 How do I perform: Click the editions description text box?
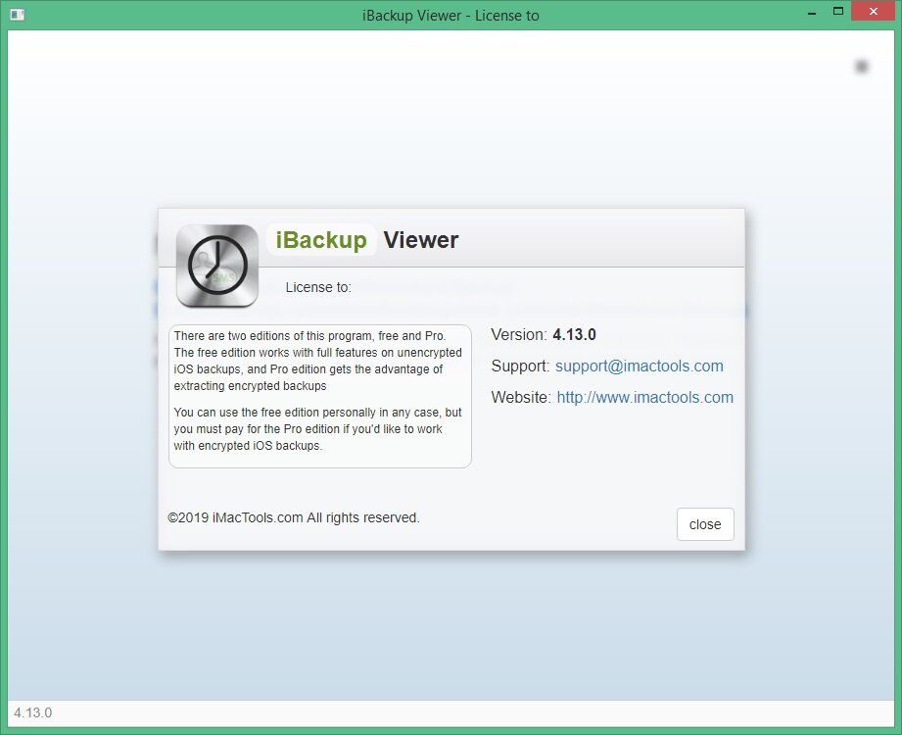pyautogui.click(x=320, y=396)
